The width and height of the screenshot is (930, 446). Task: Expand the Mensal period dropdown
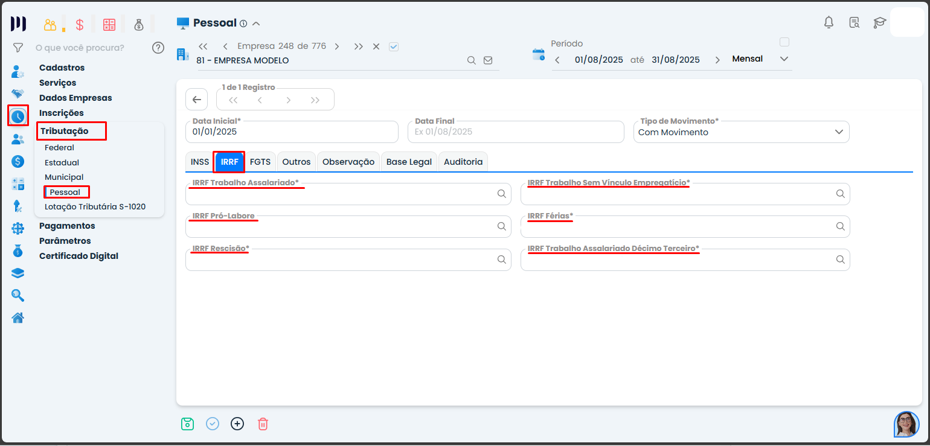(x=784, y=59)
